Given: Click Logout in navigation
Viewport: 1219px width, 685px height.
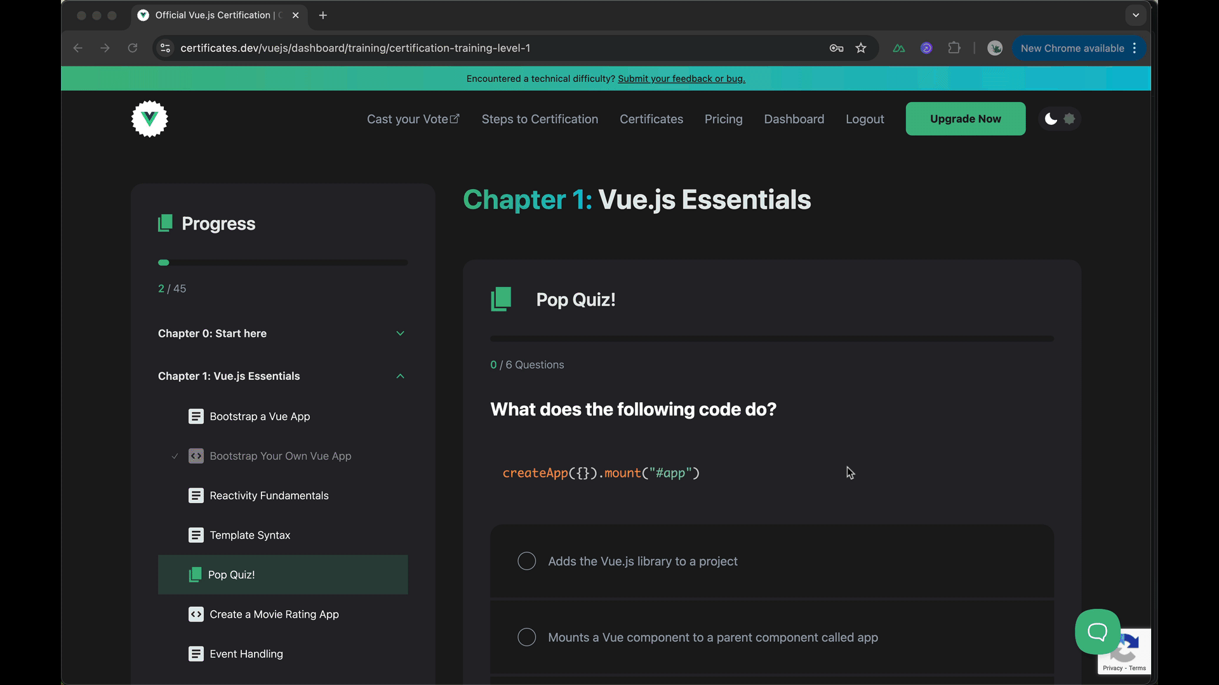Looking at the screenshot, I should 865,119.
